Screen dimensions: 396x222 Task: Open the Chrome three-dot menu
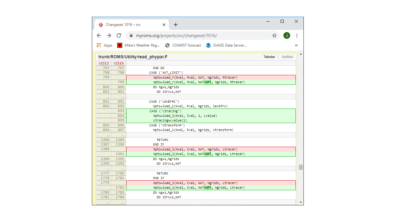point(297,35)
